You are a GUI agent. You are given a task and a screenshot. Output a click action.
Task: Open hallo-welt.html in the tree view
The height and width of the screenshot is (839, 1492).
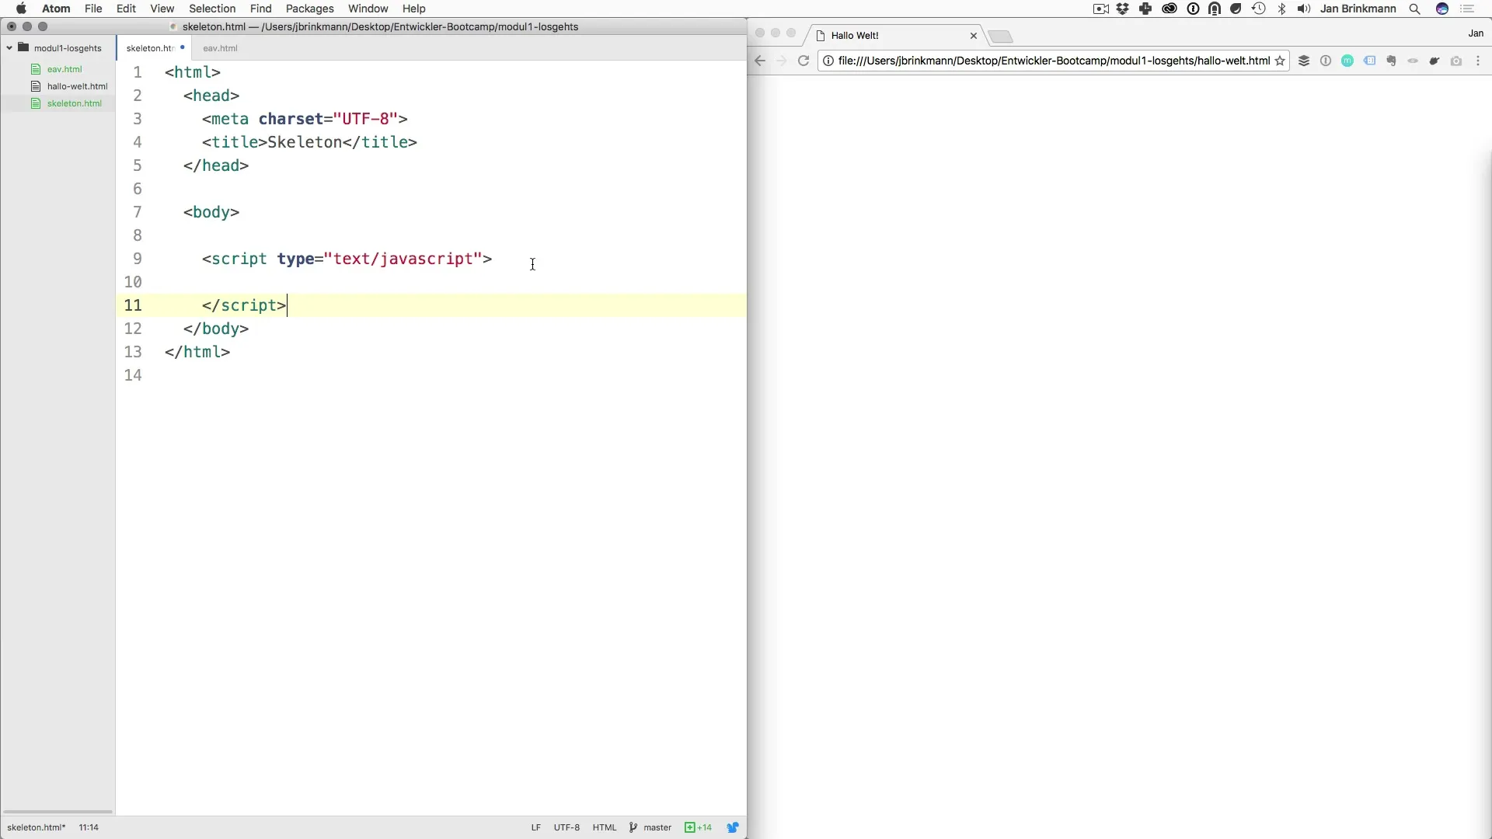(x=77, y=86)
